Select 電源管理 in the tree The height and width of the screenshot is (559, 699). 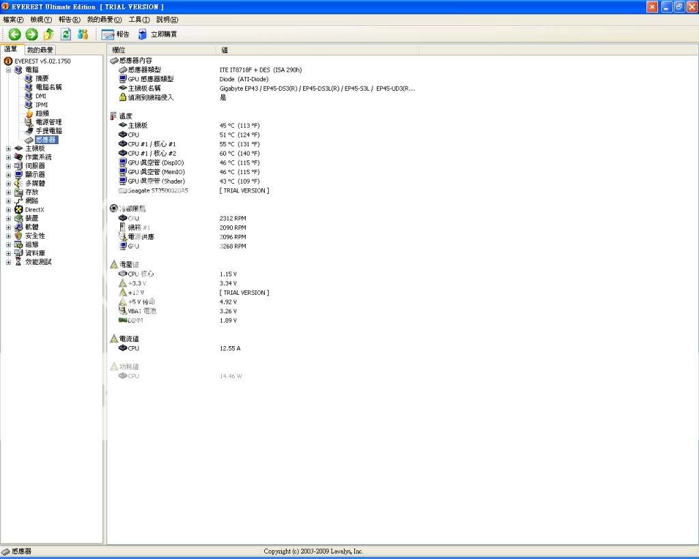coord(48,122)
